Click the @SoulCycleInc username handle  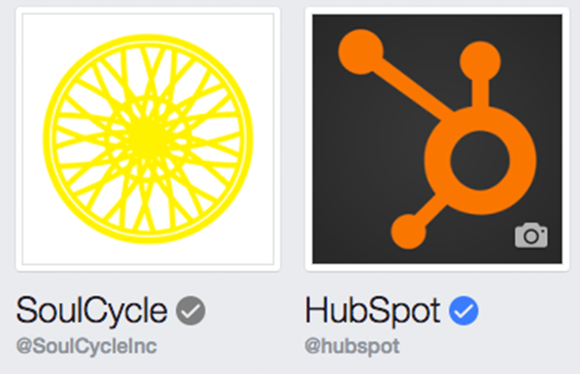87,347
